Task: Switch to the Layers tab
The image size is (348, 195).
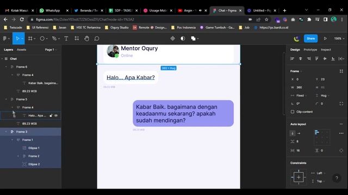Action: (9, 49)
